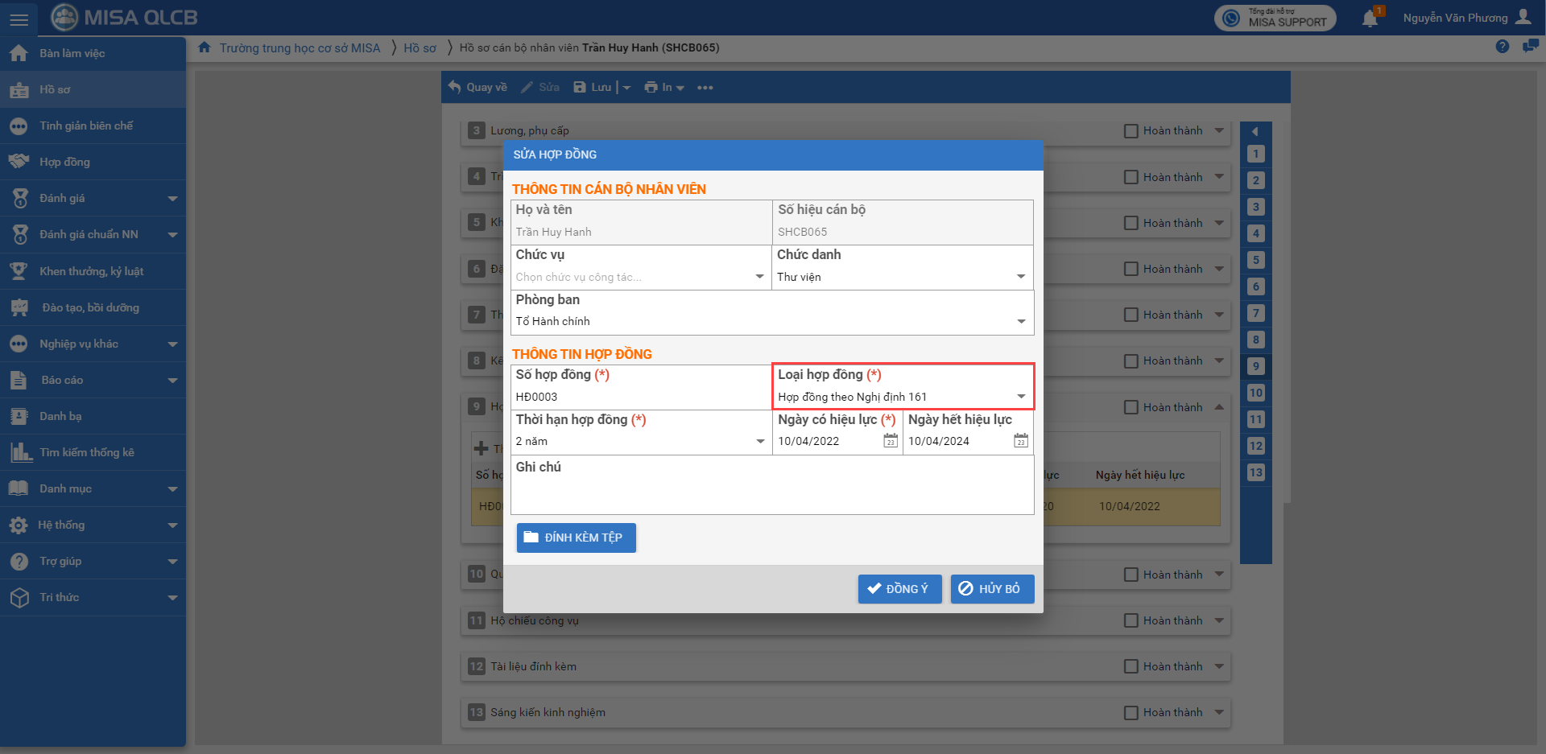Click the help question mark icon
Image resolution: width=1546 pixels, height=754 pixels.
click(x=1502, y=47)
